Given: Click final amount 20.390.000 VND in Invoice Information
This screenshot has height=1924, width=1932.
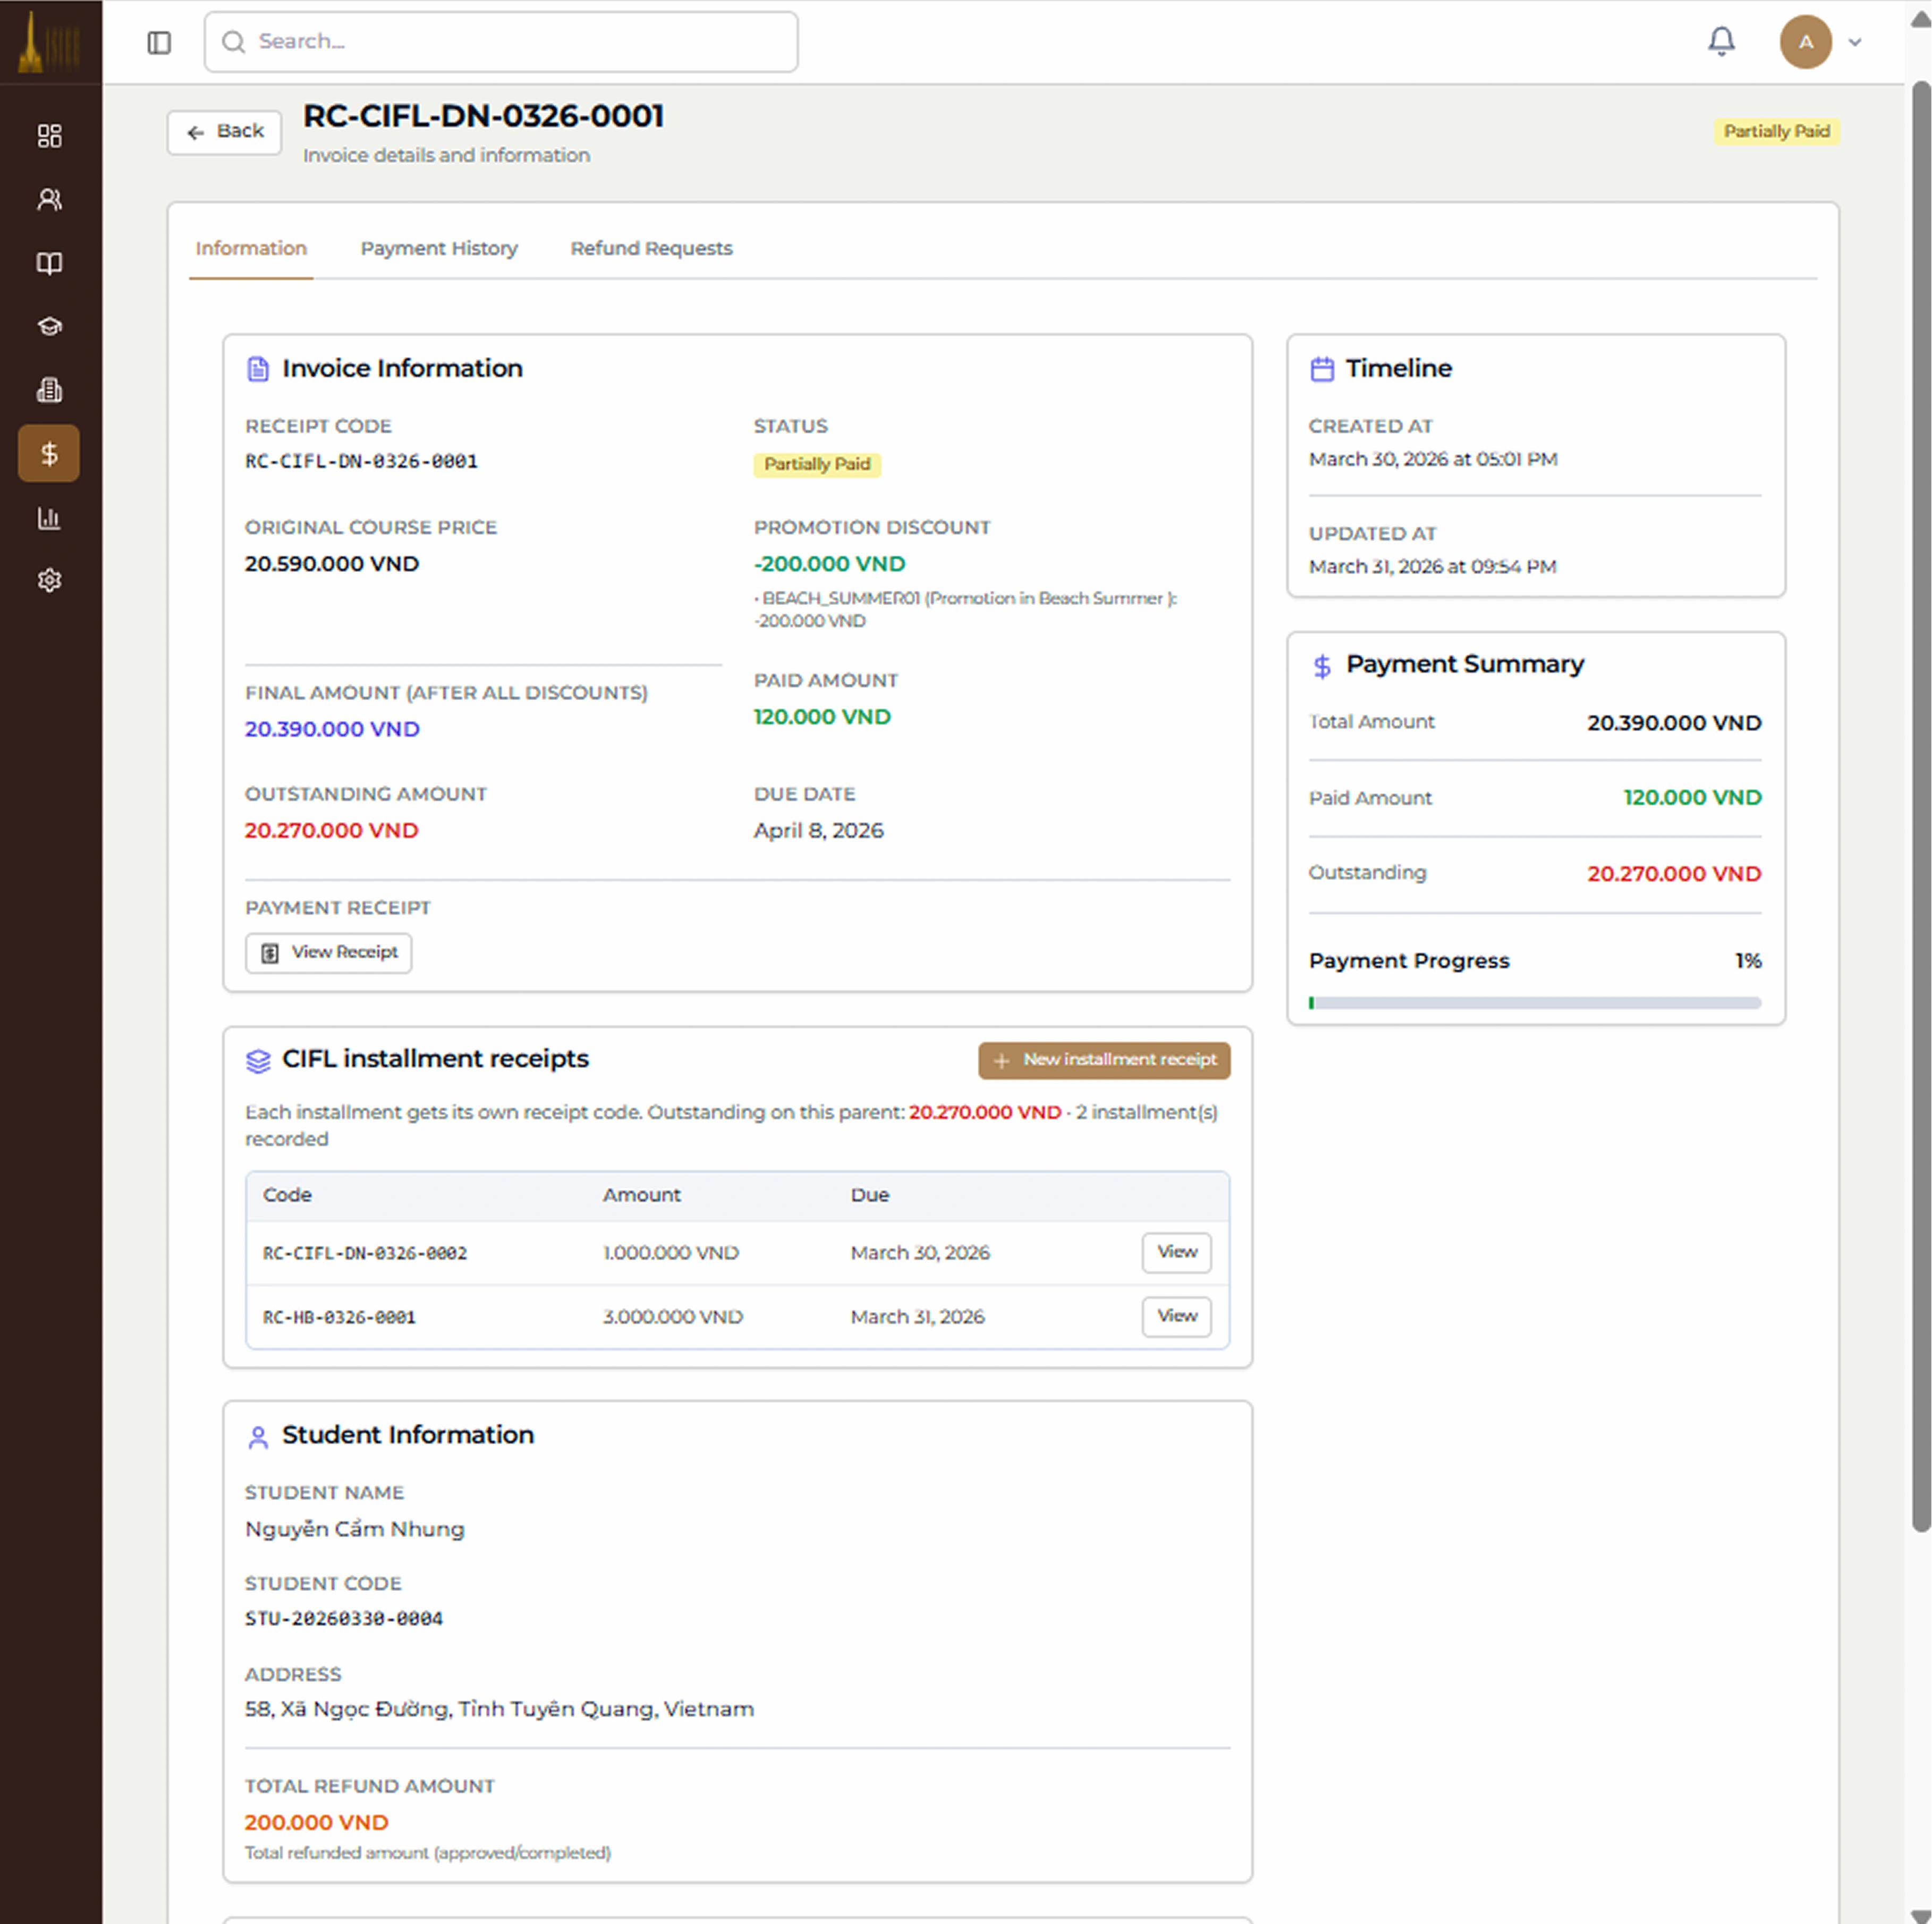Looking at the screenshot, I should (332, 729).
